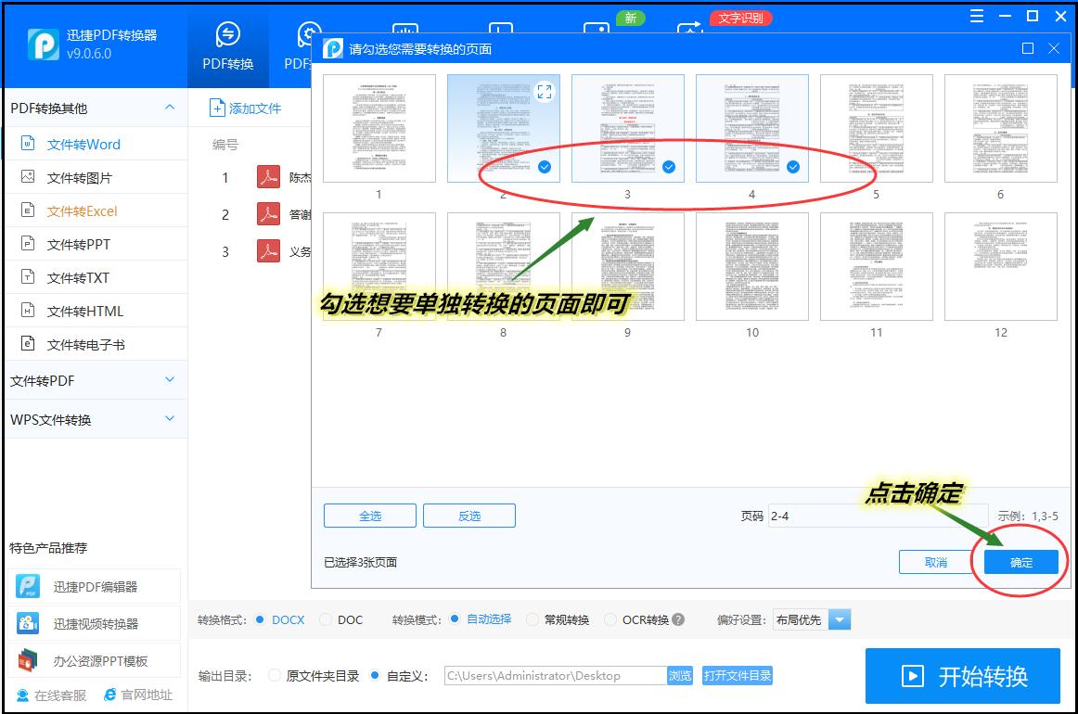Select the 原文件夹目录 radio button

pyautogui.click(x=275, y=676)
